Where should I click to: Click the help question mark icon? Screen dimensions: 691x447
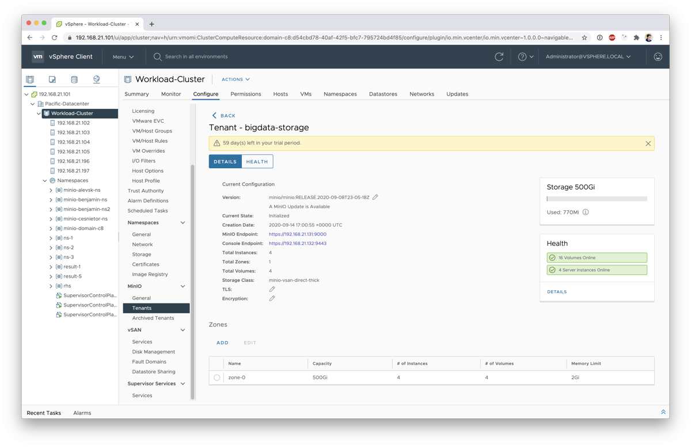click(x=522, y=56)
